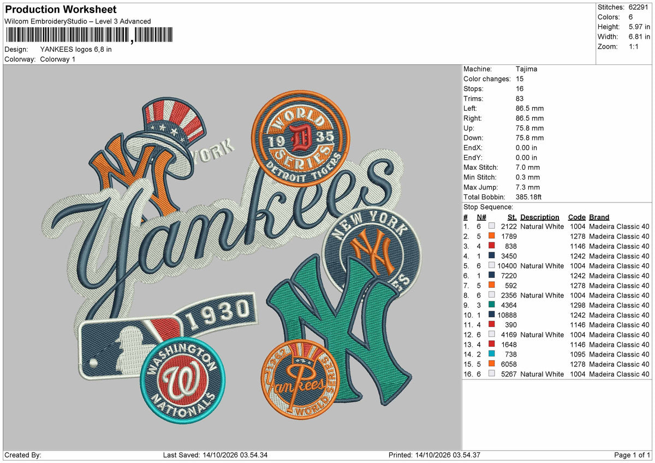Select the Page 1 of 1 indicator
This screenshot has height=463, width=655.
click(x=632, y=455)
